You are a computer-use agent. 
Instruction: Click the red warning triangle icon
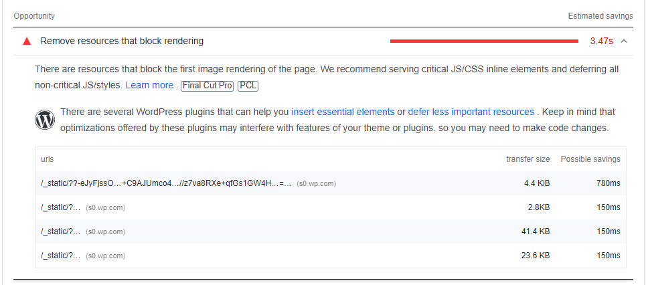point(27,41)
